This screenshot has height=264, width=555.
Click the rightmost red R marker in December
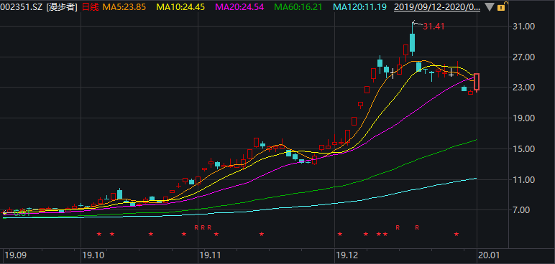417,227
